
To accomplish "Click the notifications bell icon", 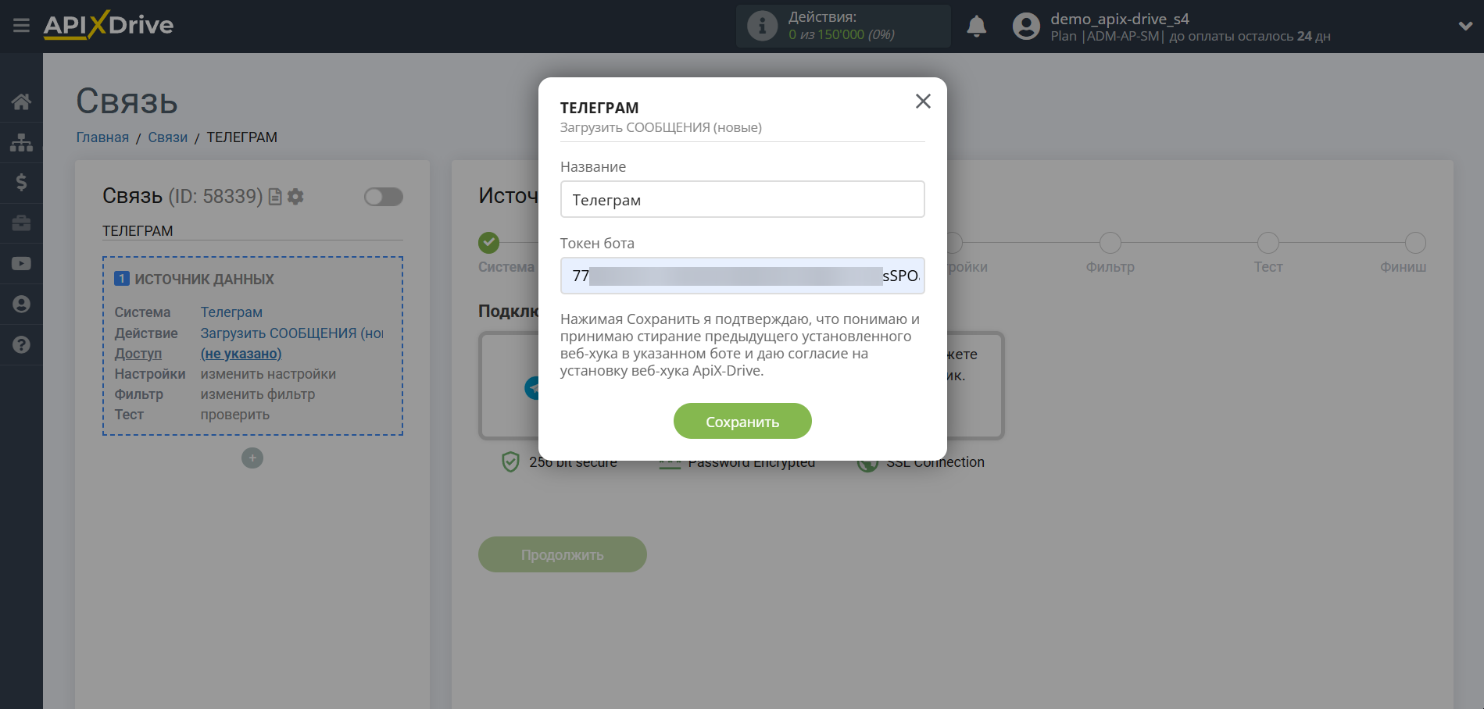I will coord(976,27).
